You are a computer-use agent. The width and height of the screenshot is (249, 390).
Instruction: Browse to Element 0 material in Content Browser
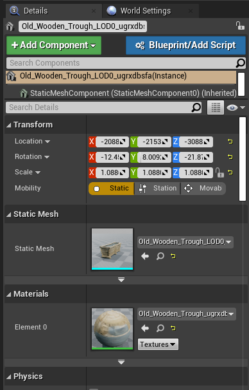[160, 328]
